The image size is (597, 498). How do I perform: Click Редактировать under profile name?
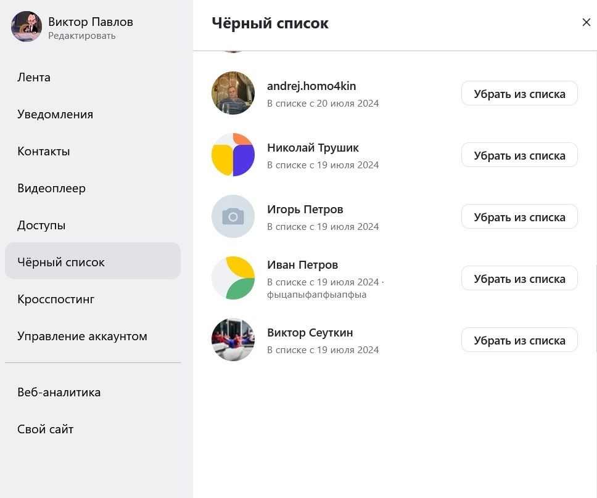pos(82,36)
